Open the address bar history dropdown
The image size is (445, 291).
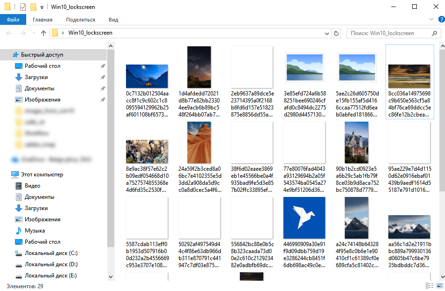tap(327, 33)
